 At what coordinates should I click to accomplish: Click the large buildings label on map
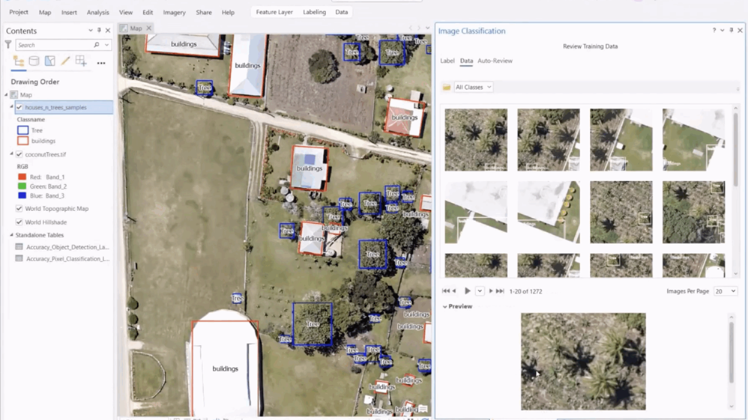[225, 368]
